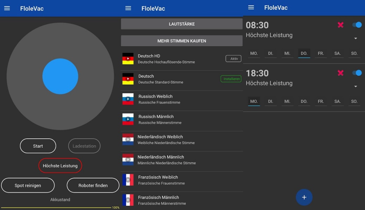Toggle MI. for the 08:30 schedule
The height and width of the screenshot is (210, 365).
[287, 54]
